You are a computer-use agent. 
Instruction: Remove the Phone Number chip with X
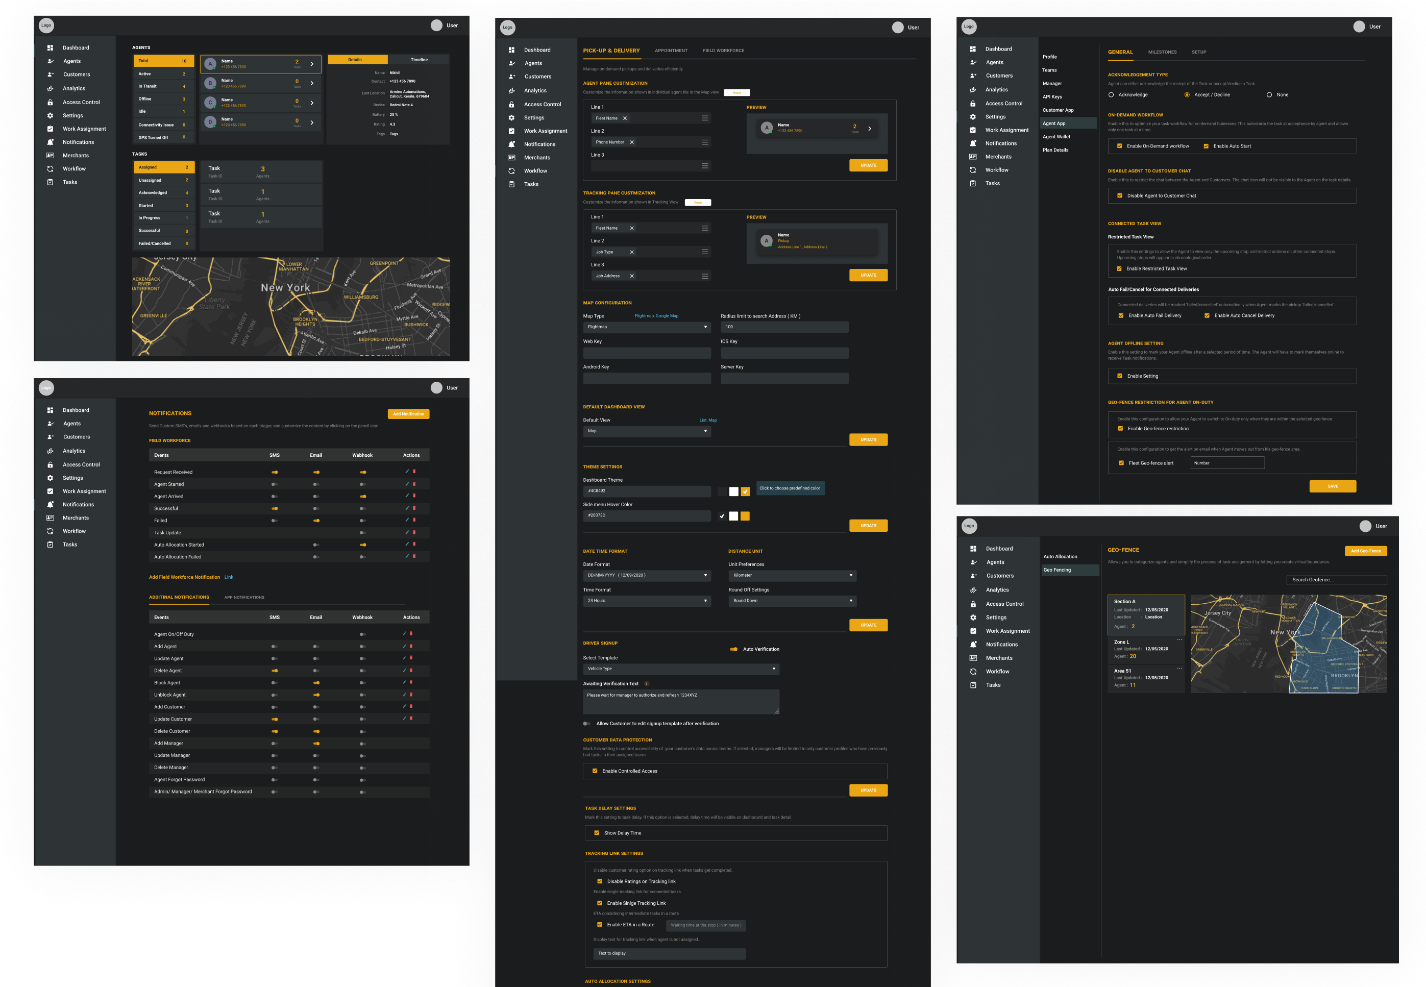click(631, 142)
